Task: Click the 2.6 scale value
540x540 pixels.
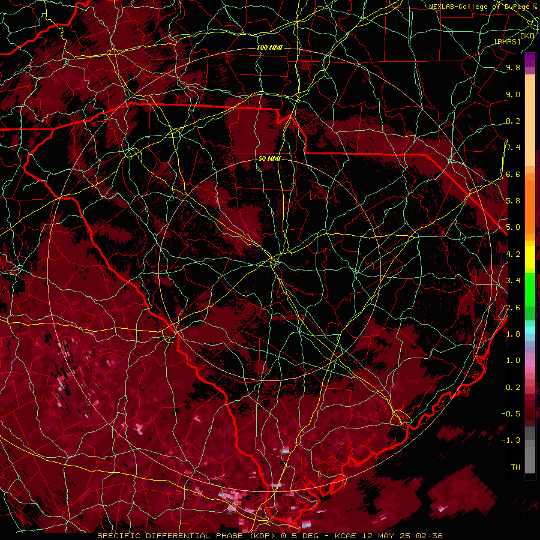Action: coord(513,308)
